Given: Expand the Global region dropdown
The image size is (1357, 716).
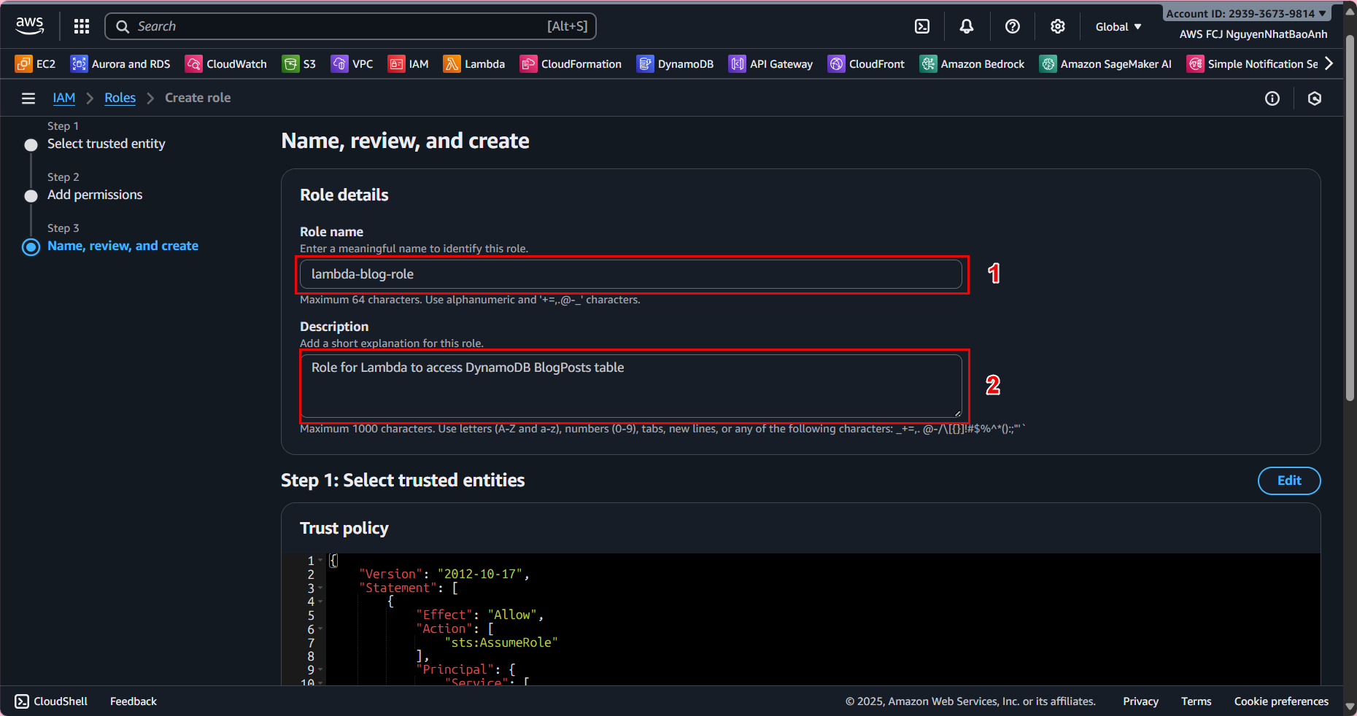Looking at the screenshot, I should pyautogui.click(x=1118, y=27).
